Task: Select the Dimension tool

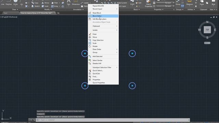Action: pos(76,2)
